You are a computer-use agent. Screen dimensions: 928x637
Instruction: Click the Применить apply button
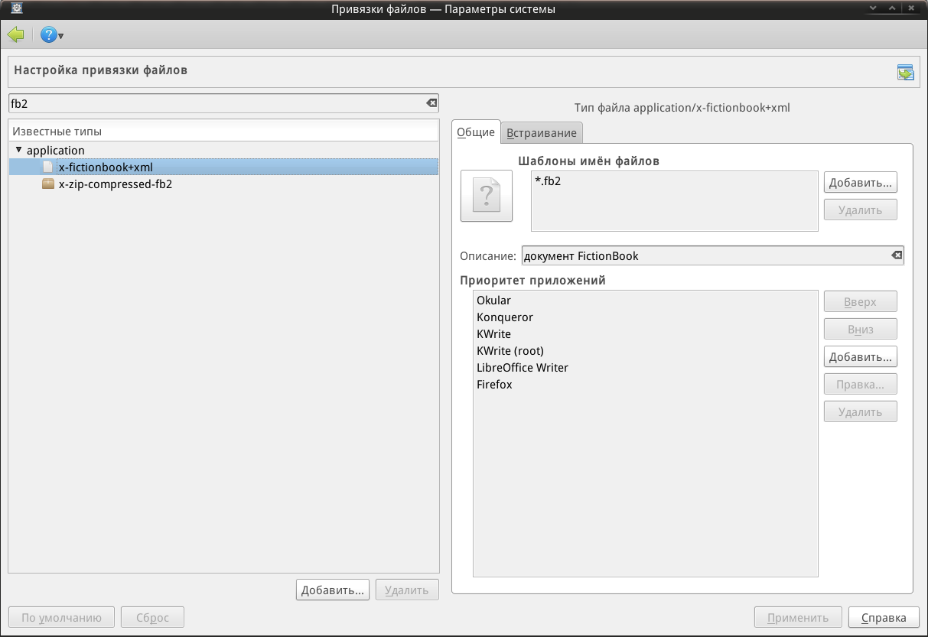[799, 618]
